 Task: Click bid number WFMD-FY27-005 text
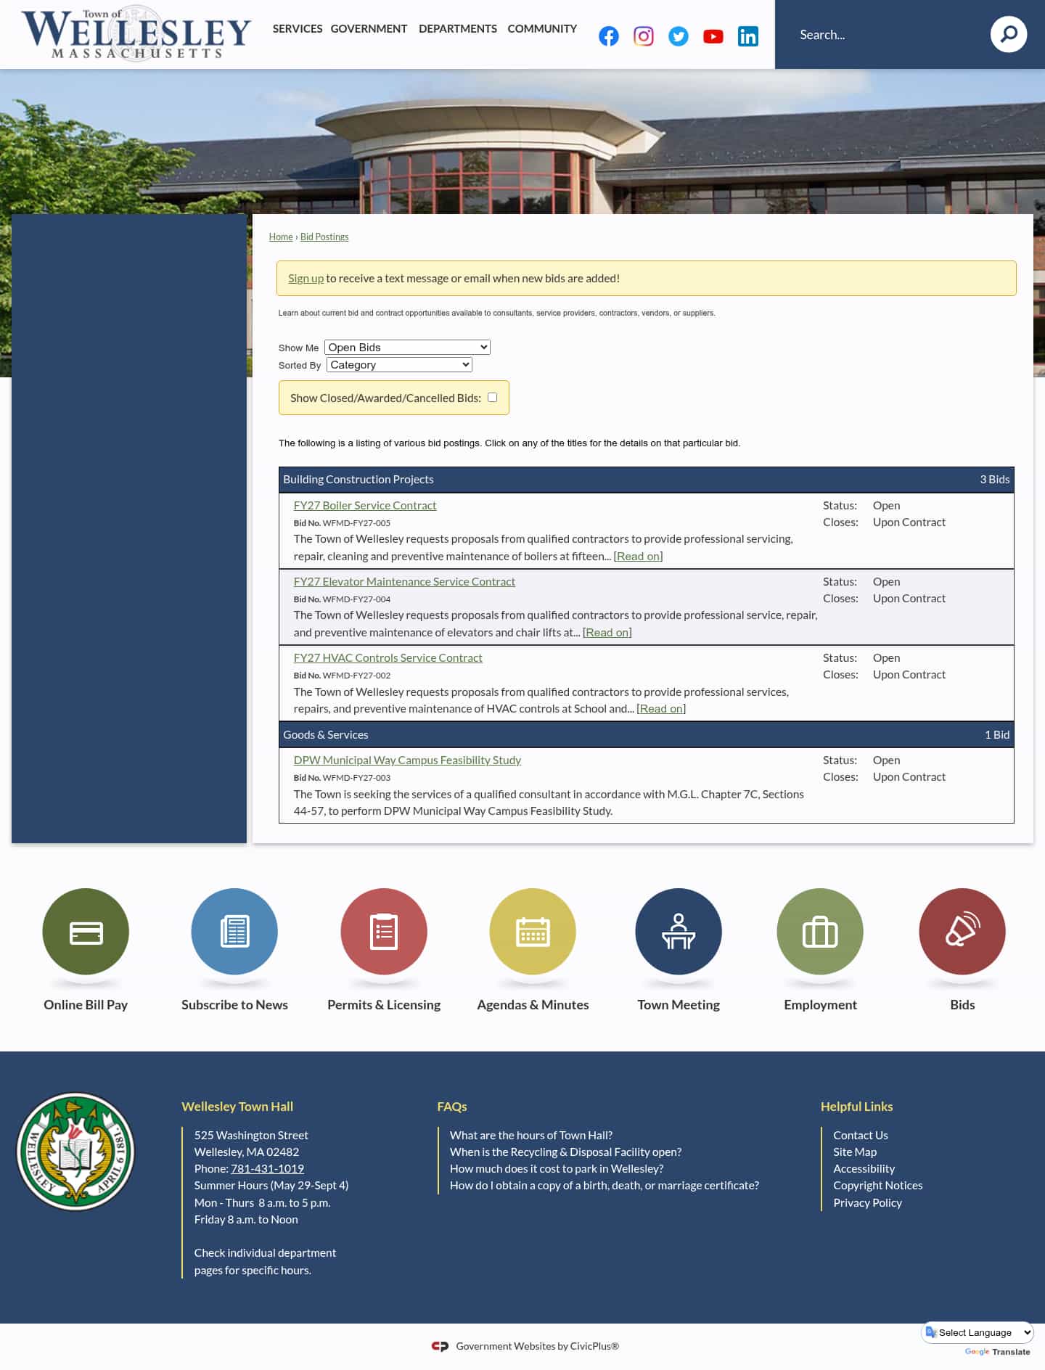[x=356, y=522]
